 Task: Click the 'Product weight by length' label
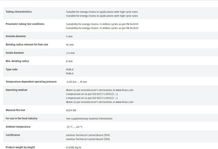(x=20, y=147)
